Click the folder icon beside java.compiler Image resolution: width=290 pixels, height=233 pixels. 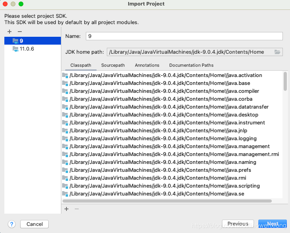click(x=65, y=91)
